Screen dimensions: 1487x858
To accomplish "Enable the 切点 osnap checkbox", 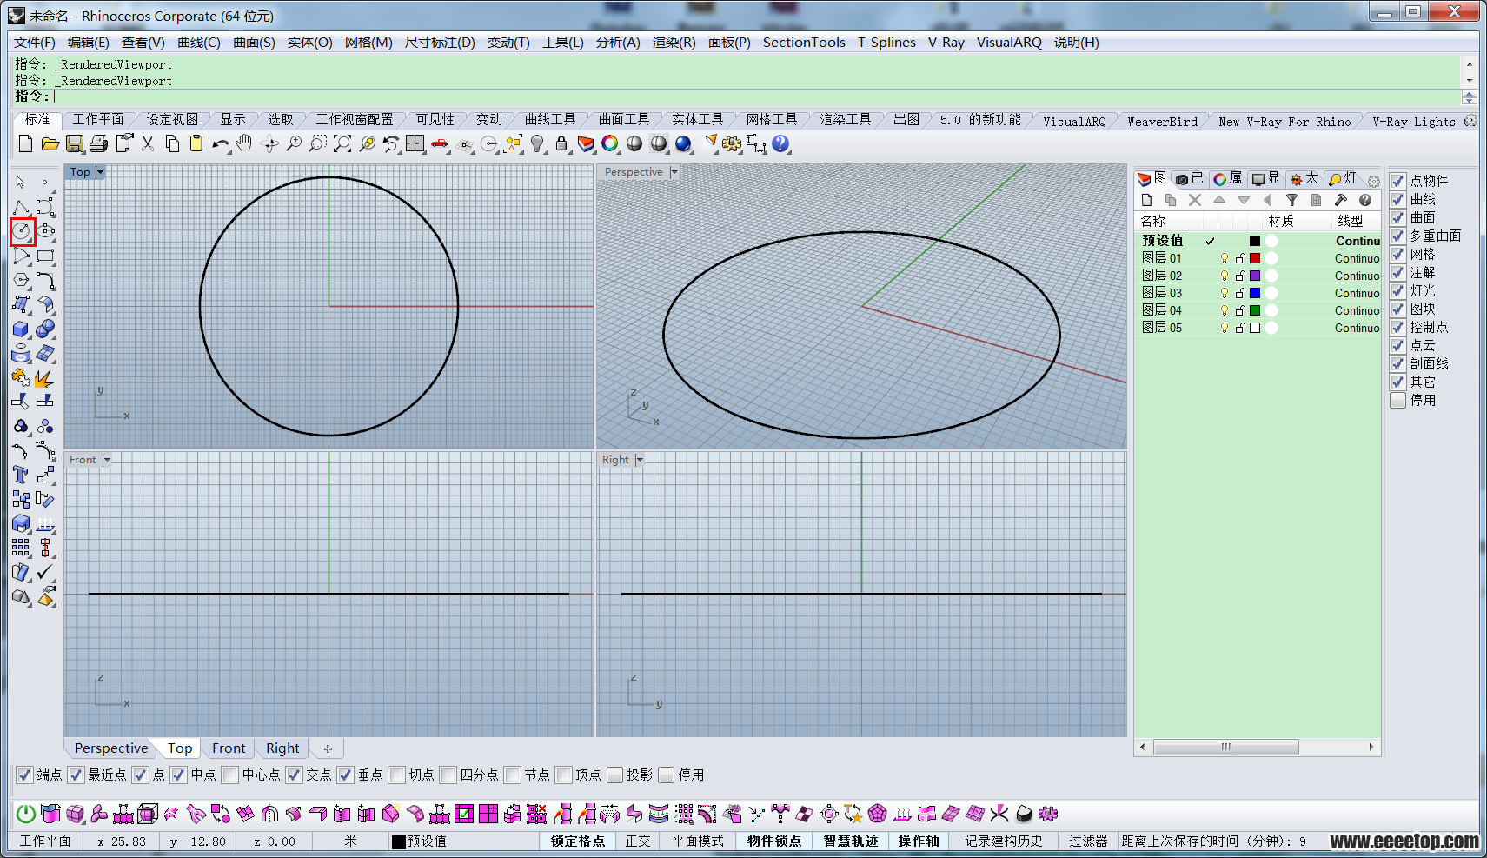I will coord(396,775).
